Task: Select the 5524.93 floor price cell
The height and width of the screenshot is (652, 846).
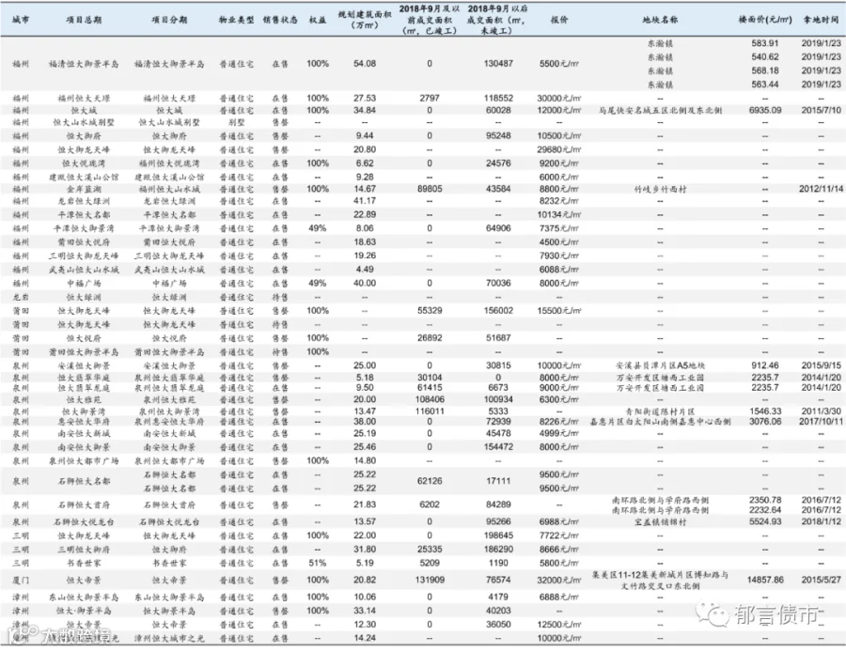Action: point(765,521)
